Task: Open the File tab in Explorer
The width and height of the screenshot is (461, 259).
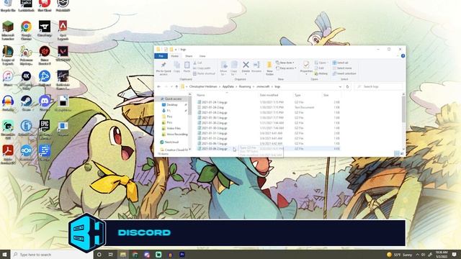Action: pyautogui.click(x=161, y=56)
